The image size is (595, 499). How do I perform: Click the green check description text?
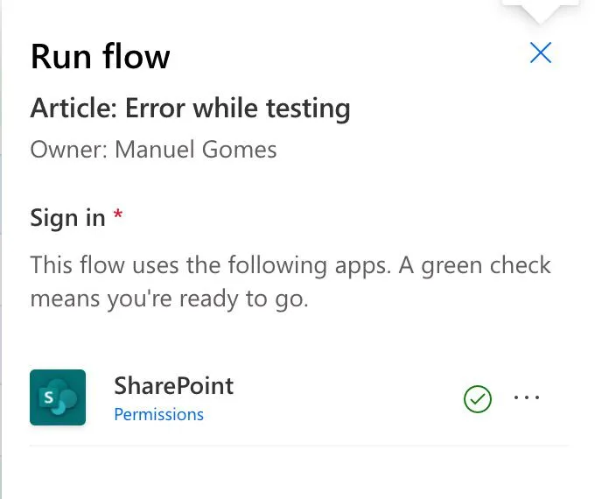pos(290,281)
